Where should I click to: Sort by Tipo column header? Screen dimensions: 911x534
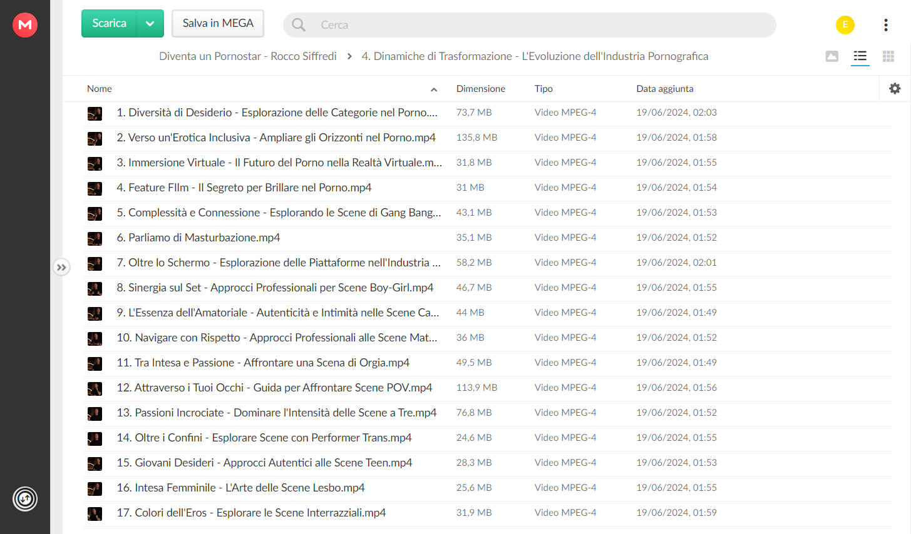click(543, 89)
